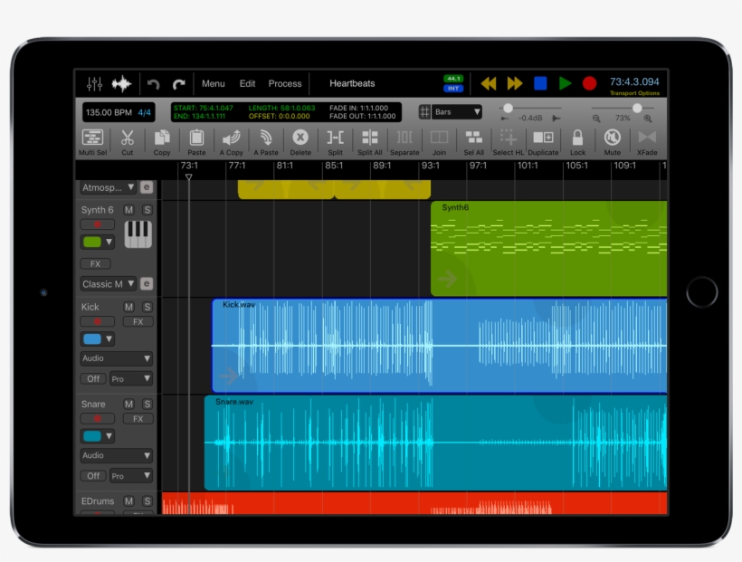The height and width of the screenshot is (562, 742).
Task: Open the Edit menu
Action: point(248,83)
